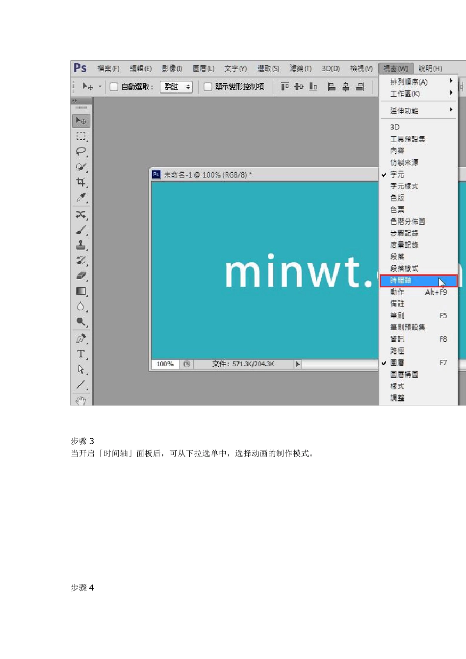Image resolution: width=466 pixels, height=659 pixels.
Task: Select the Pen tool
Action: [81, 339]
